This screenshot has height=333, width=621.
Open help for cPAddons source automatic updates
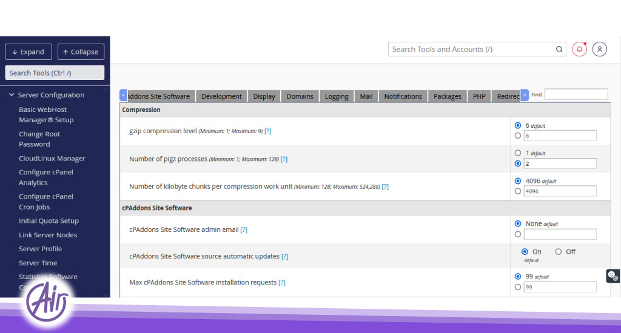(x=285, y=257)
